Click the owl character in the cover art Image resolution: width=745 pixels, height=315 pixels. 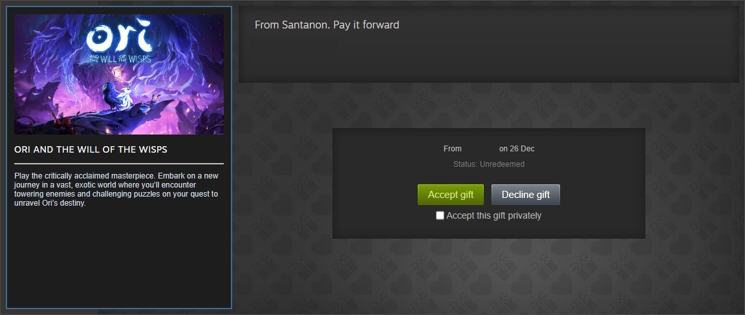[109, 96]
